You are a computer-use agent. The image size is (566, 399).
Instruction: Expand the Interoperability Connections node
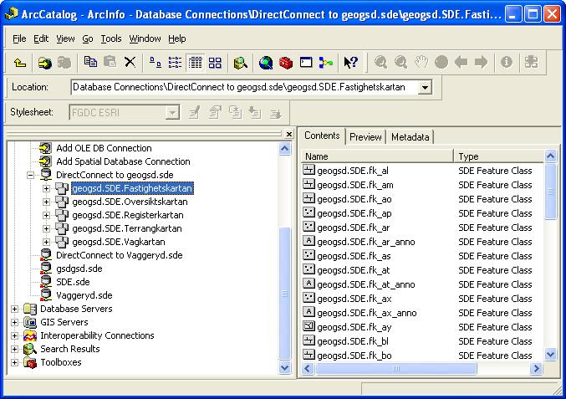[14, 335]
